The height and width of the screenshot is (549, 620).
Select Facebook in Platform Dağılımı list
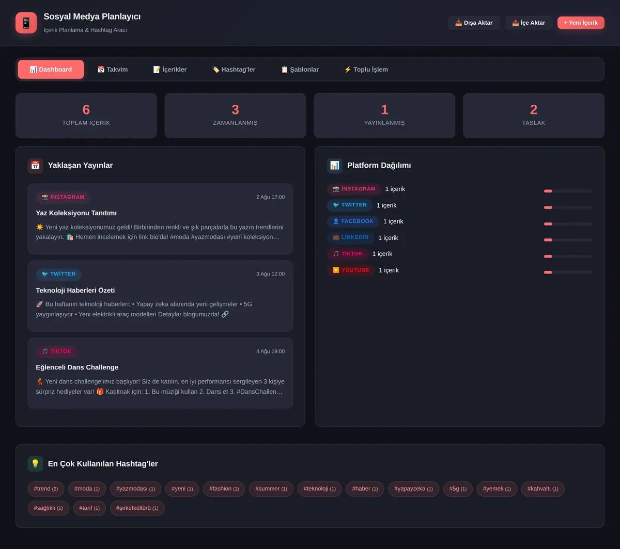click(x=353, y=221)
